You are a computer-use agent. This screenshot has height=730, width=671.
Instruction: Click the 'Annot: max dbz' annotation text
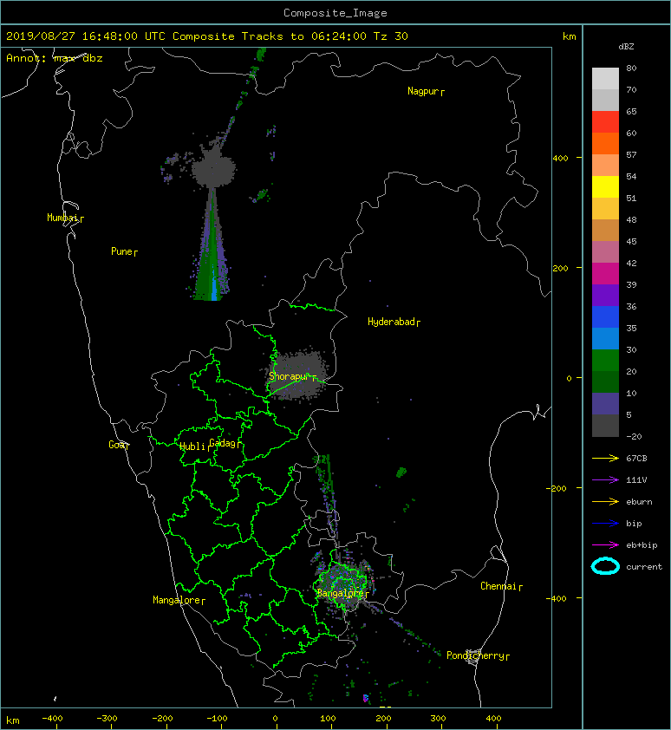55,58
